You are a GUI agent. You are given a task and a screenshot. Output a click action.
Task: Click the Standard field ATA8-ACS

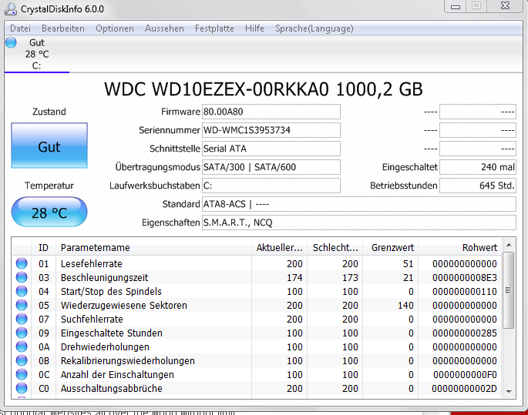[x=359, y=204]
